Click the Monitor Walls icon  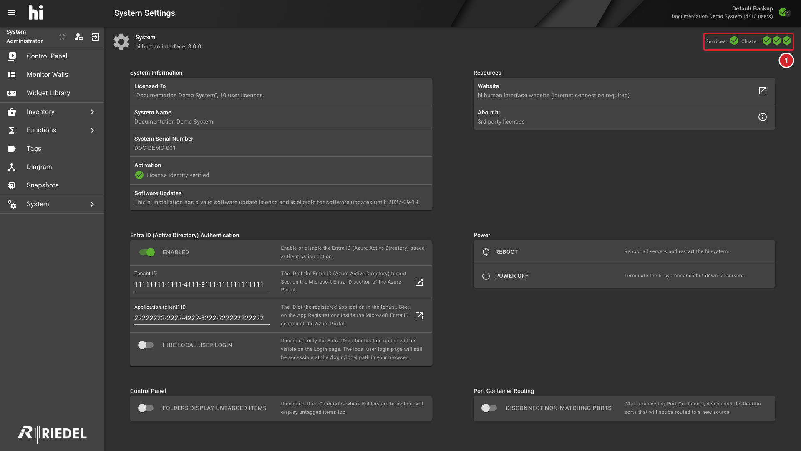coord(12,74)
